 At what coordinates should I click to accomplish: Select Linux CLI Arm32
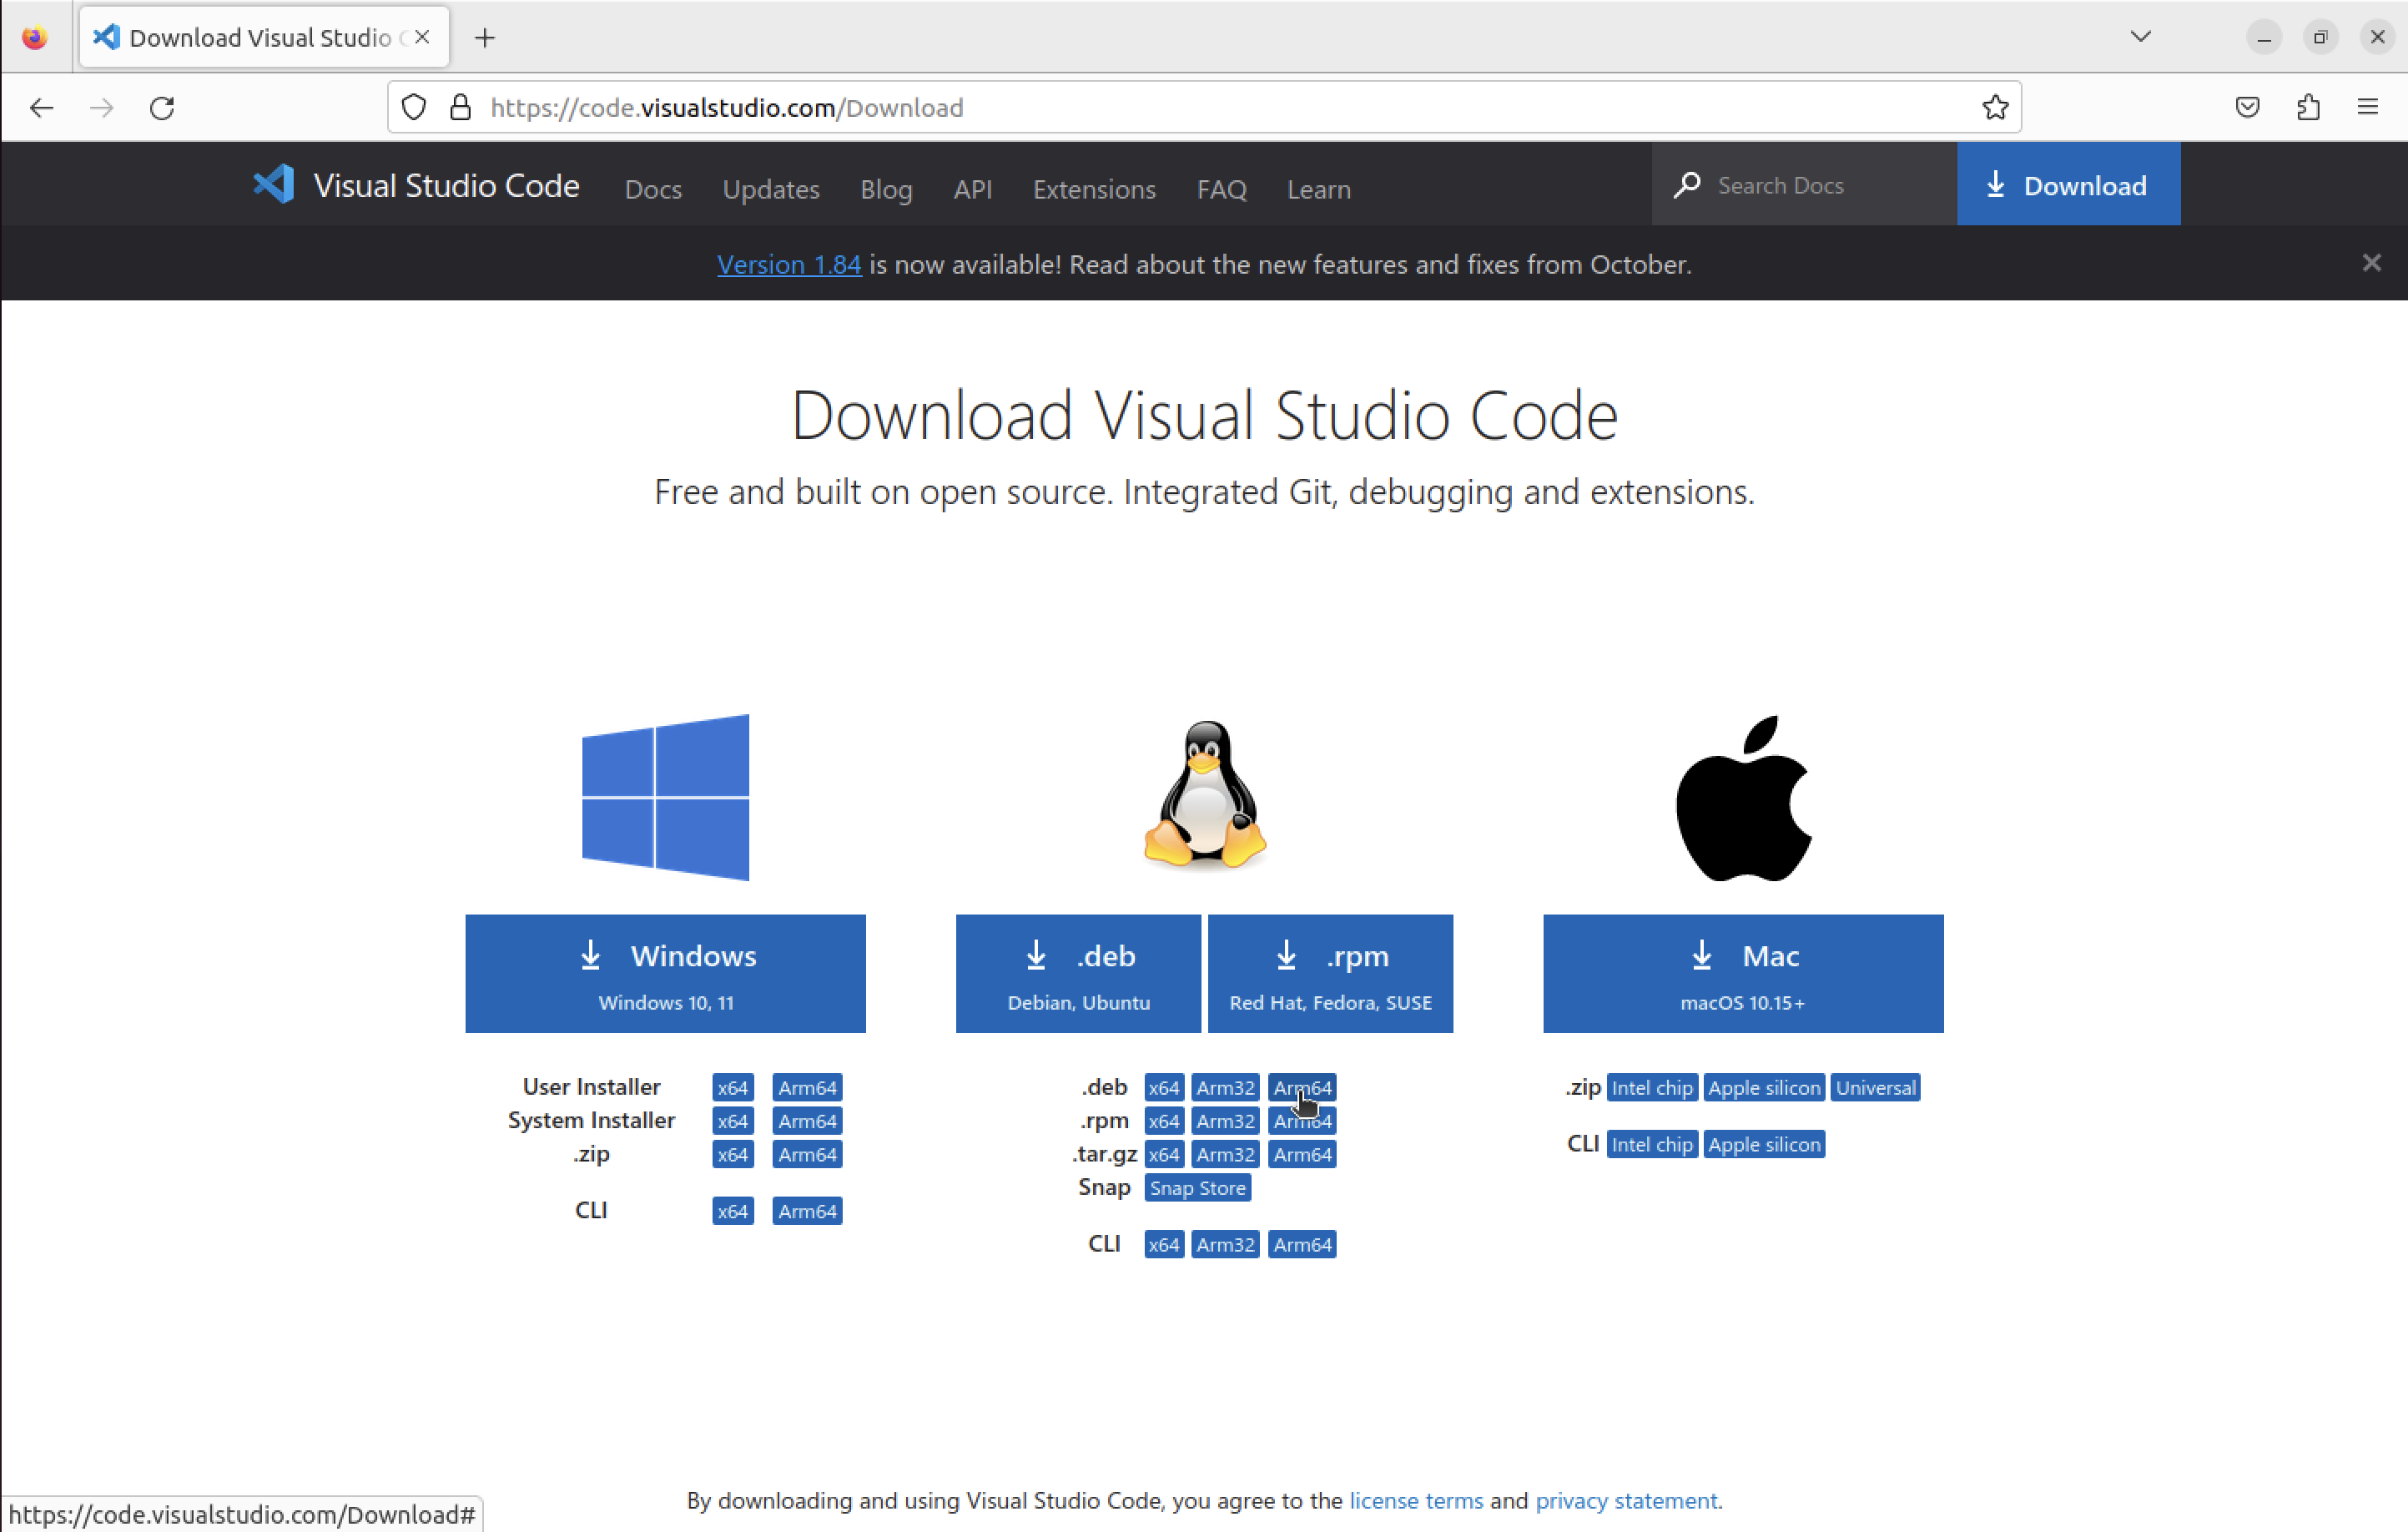coord(1225,1244)
